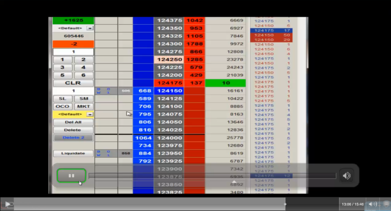
Task: Click ask size 1788 at 124300
Action: [x=194, y=44]
